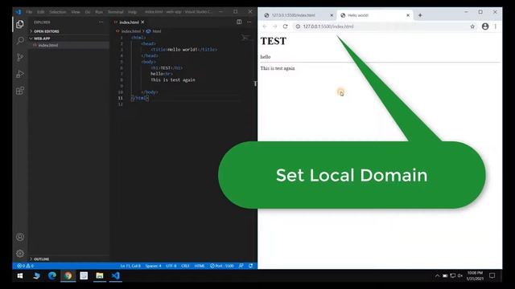
Task: Click the html symbol in the breadcrumb
Action: pyautogui.click(x=157, y=31)
